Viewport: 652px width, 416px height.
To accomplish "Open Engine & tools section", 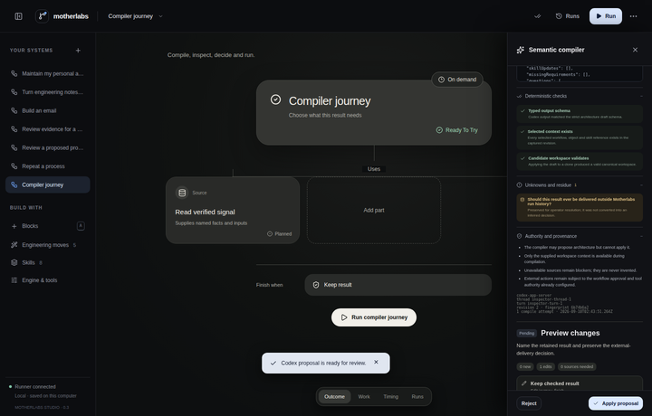I will (x=47, y=280).
